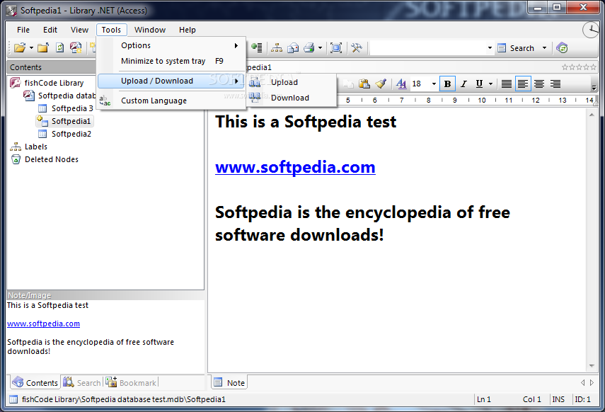
Task: Set text alignment to left
Action: point(523,84)
